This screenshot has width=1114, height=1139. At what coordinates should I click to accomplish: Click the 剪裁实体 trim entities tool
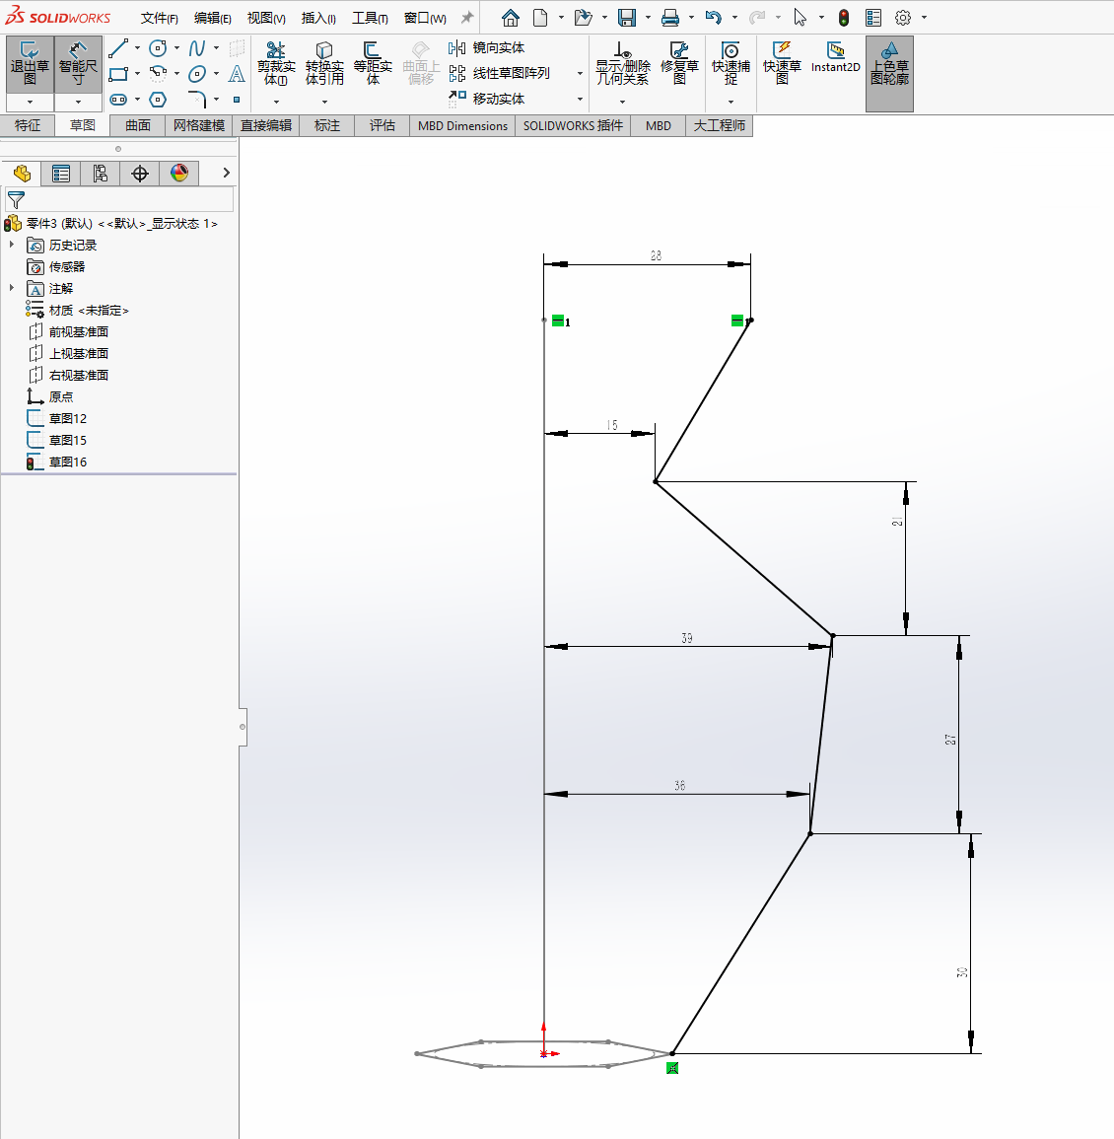pyautogui.click(x=276, y=63)
